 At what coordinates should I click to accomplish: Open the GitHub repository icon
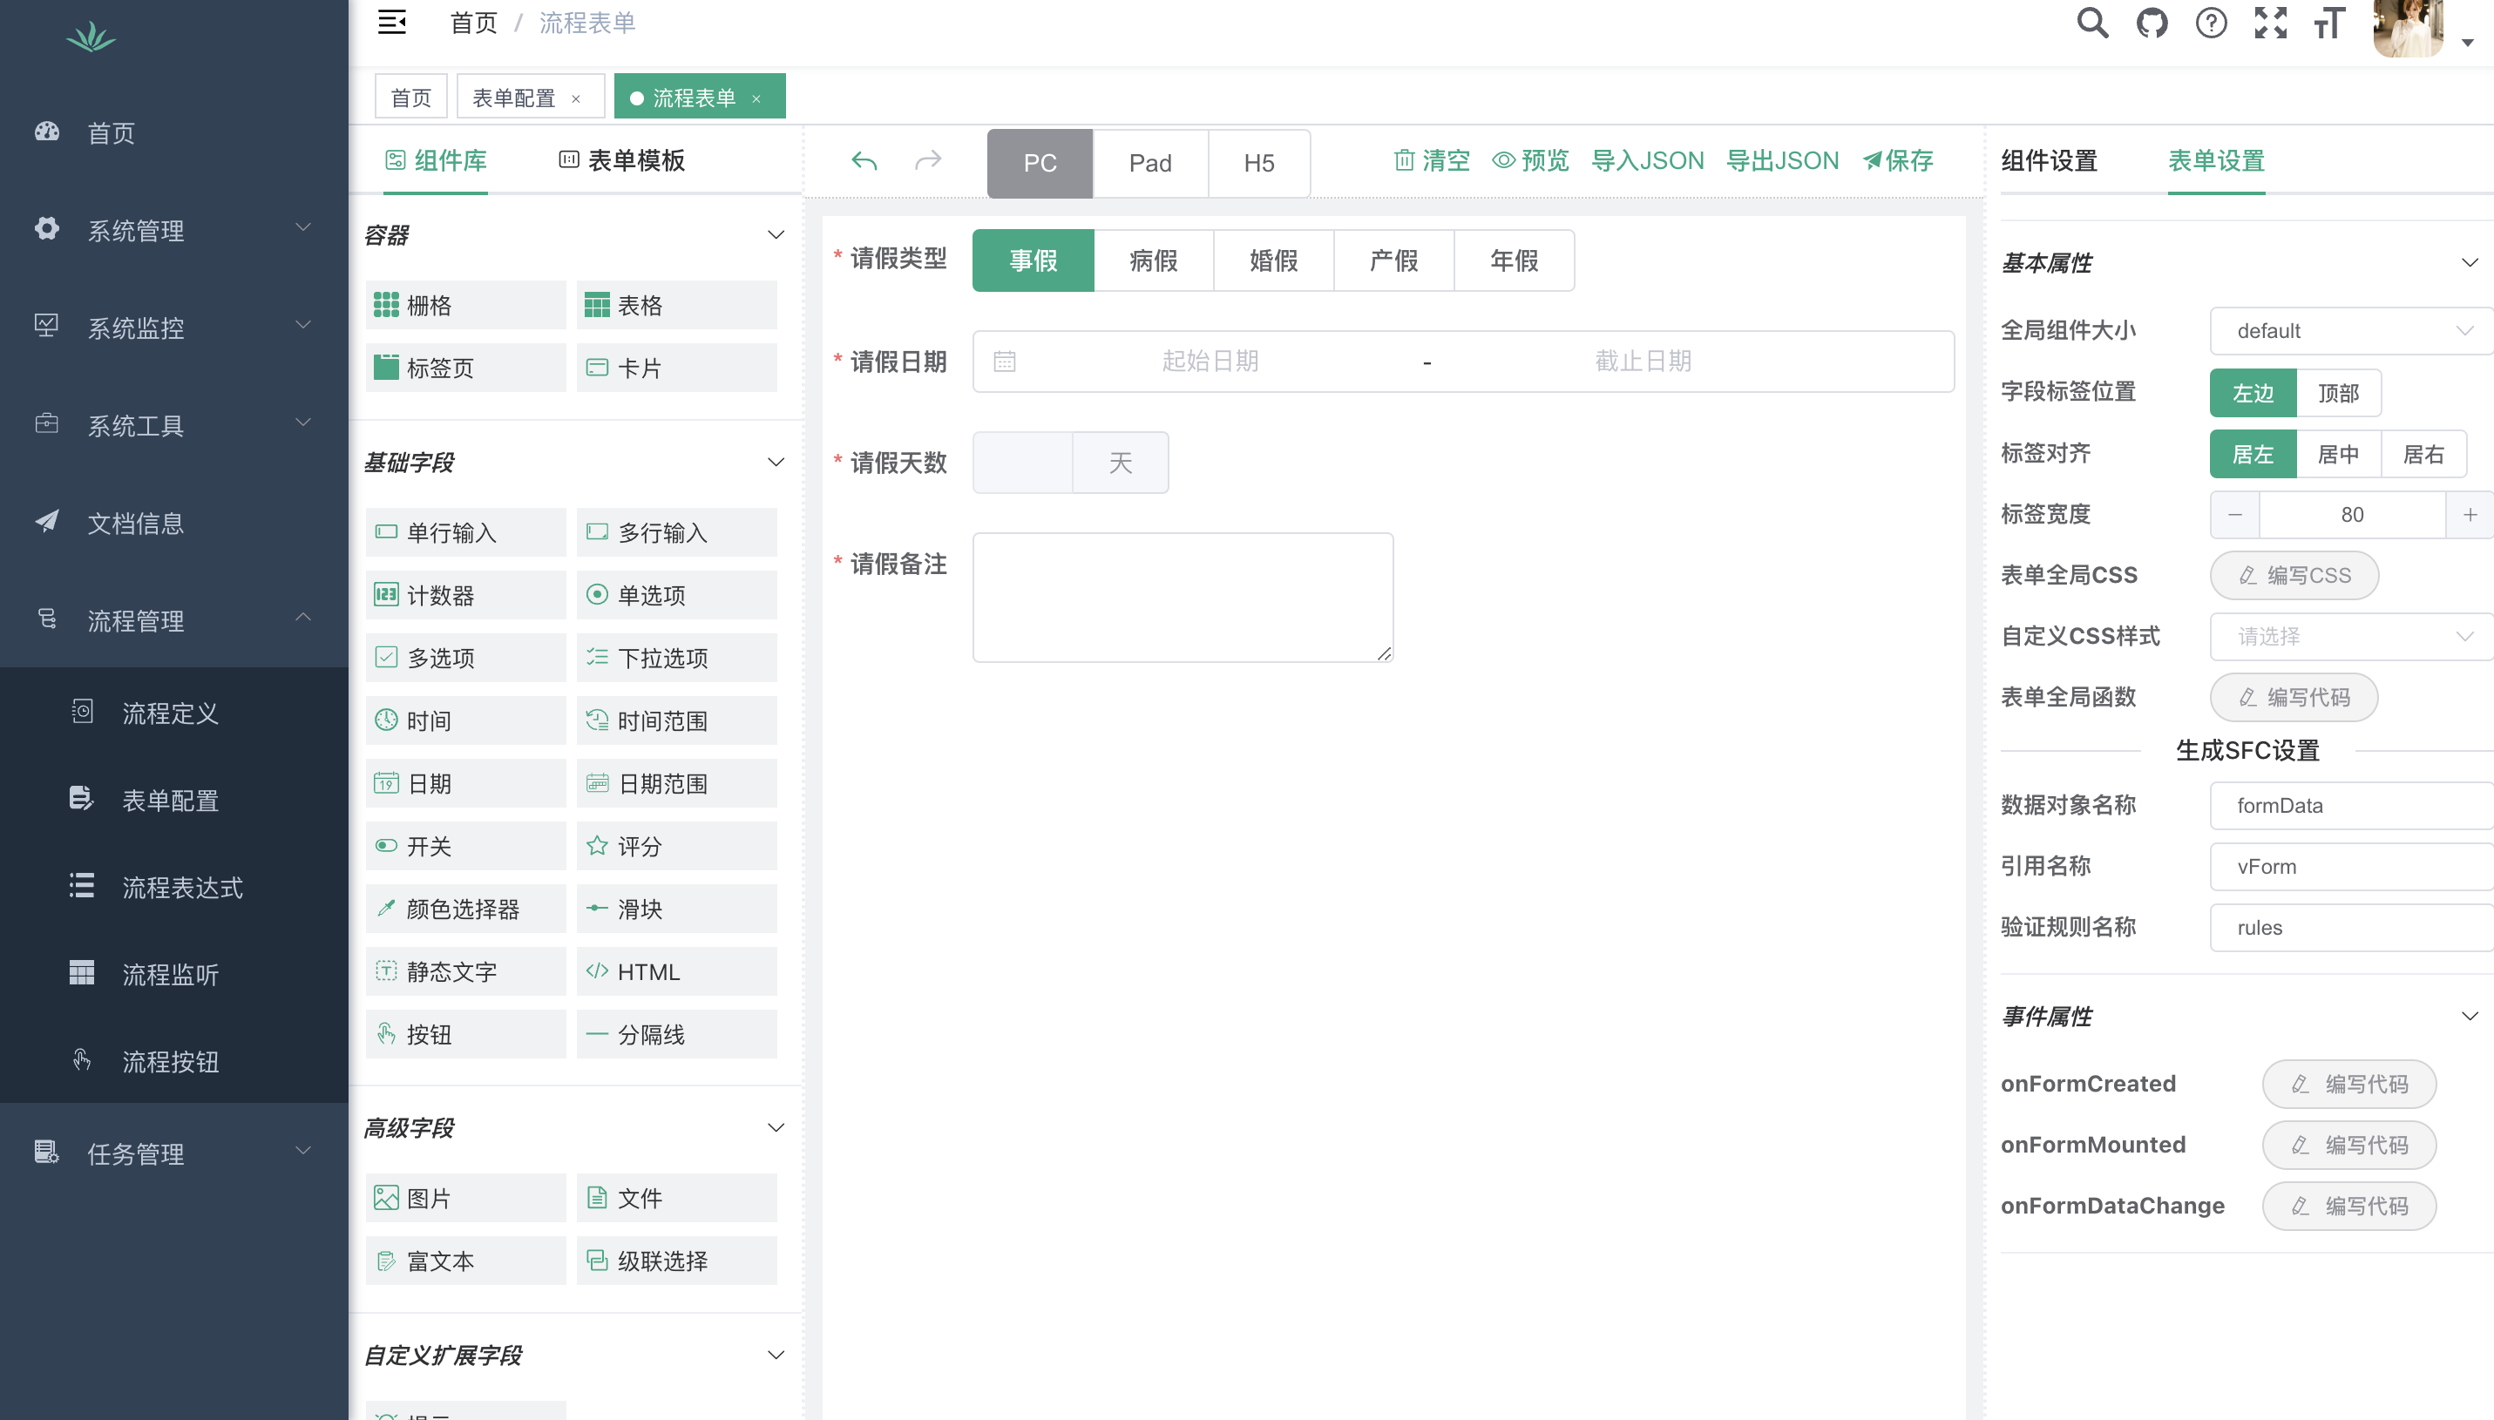(2151, 24)
